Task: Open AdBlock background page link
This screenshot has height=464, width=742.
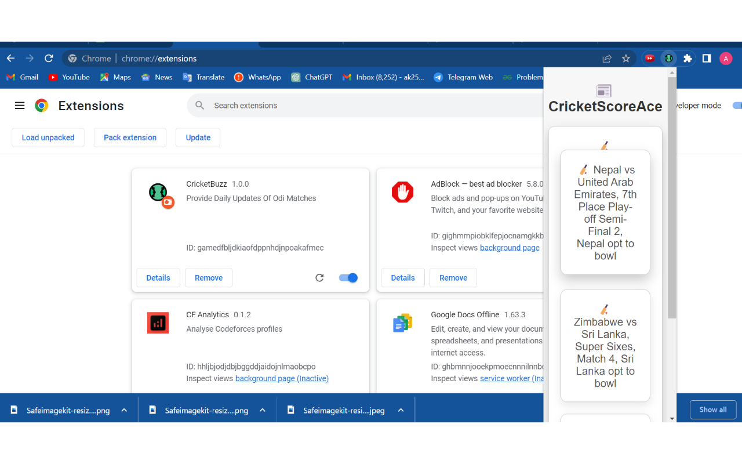Action: click(510, 248)
